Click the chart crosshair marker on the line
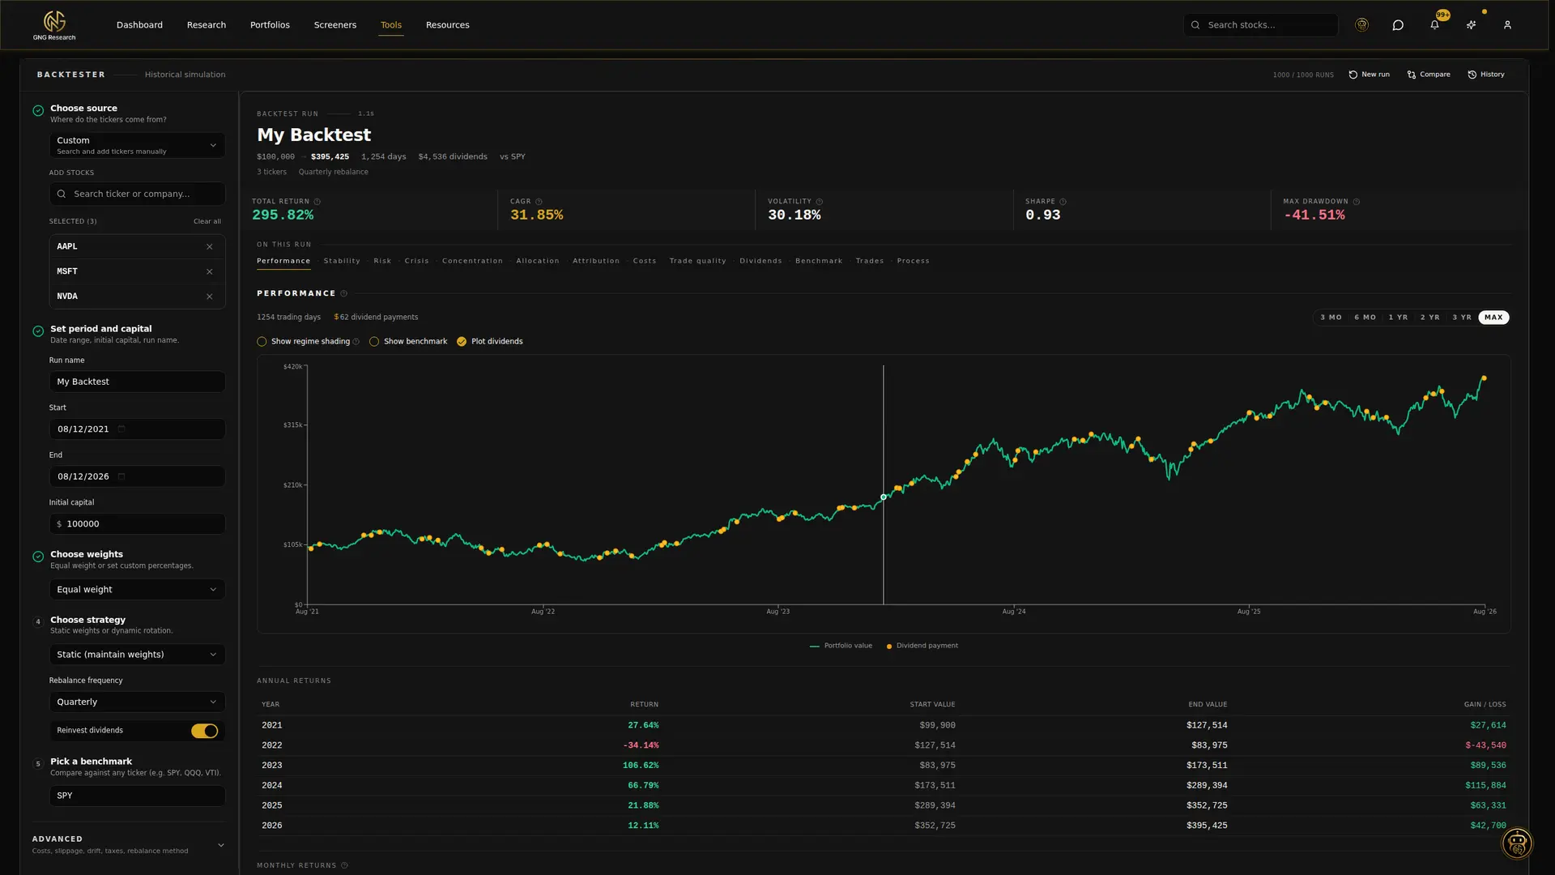 884,497
